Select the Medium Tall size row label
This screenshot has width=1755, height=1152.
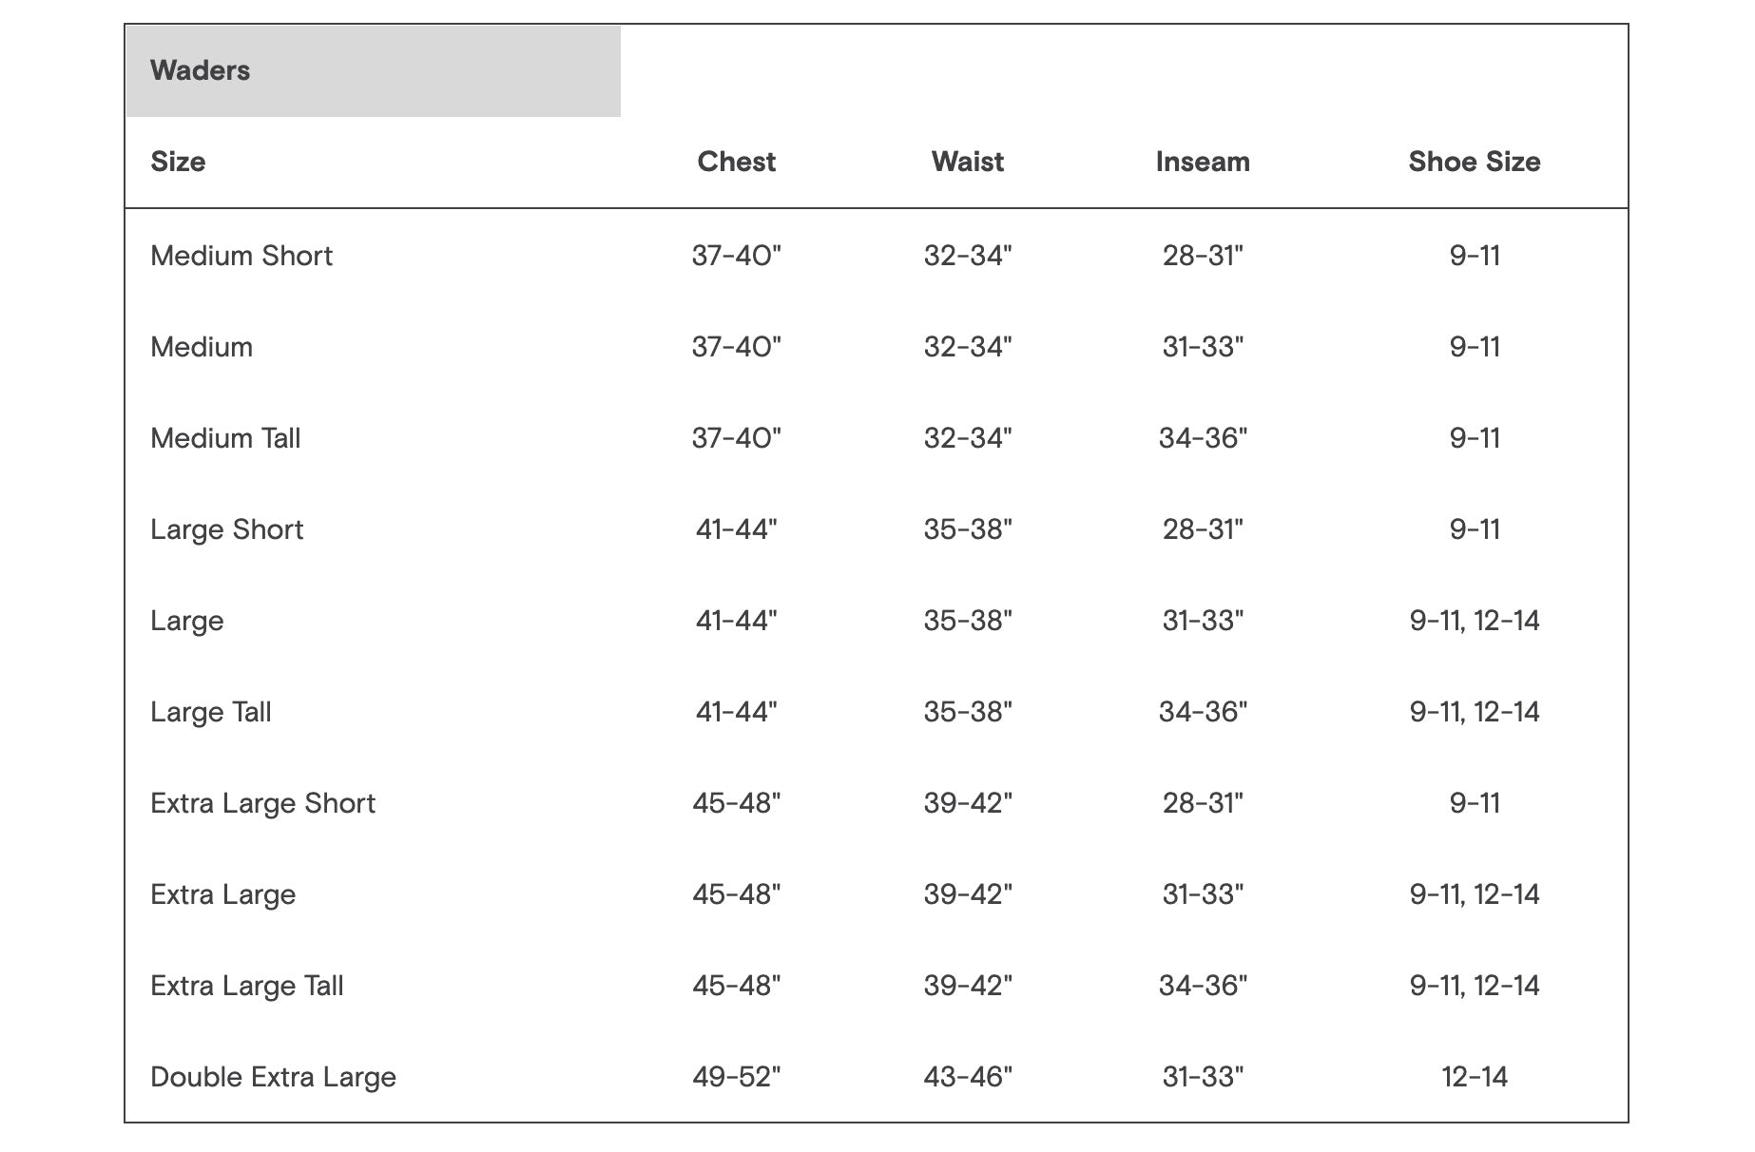click(225, 438)
